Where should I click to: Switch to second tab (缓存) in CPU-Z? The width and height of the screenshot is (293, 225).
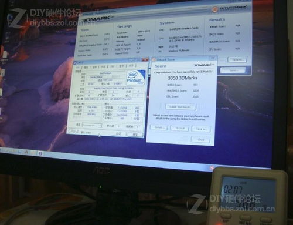tap(86, 67)
